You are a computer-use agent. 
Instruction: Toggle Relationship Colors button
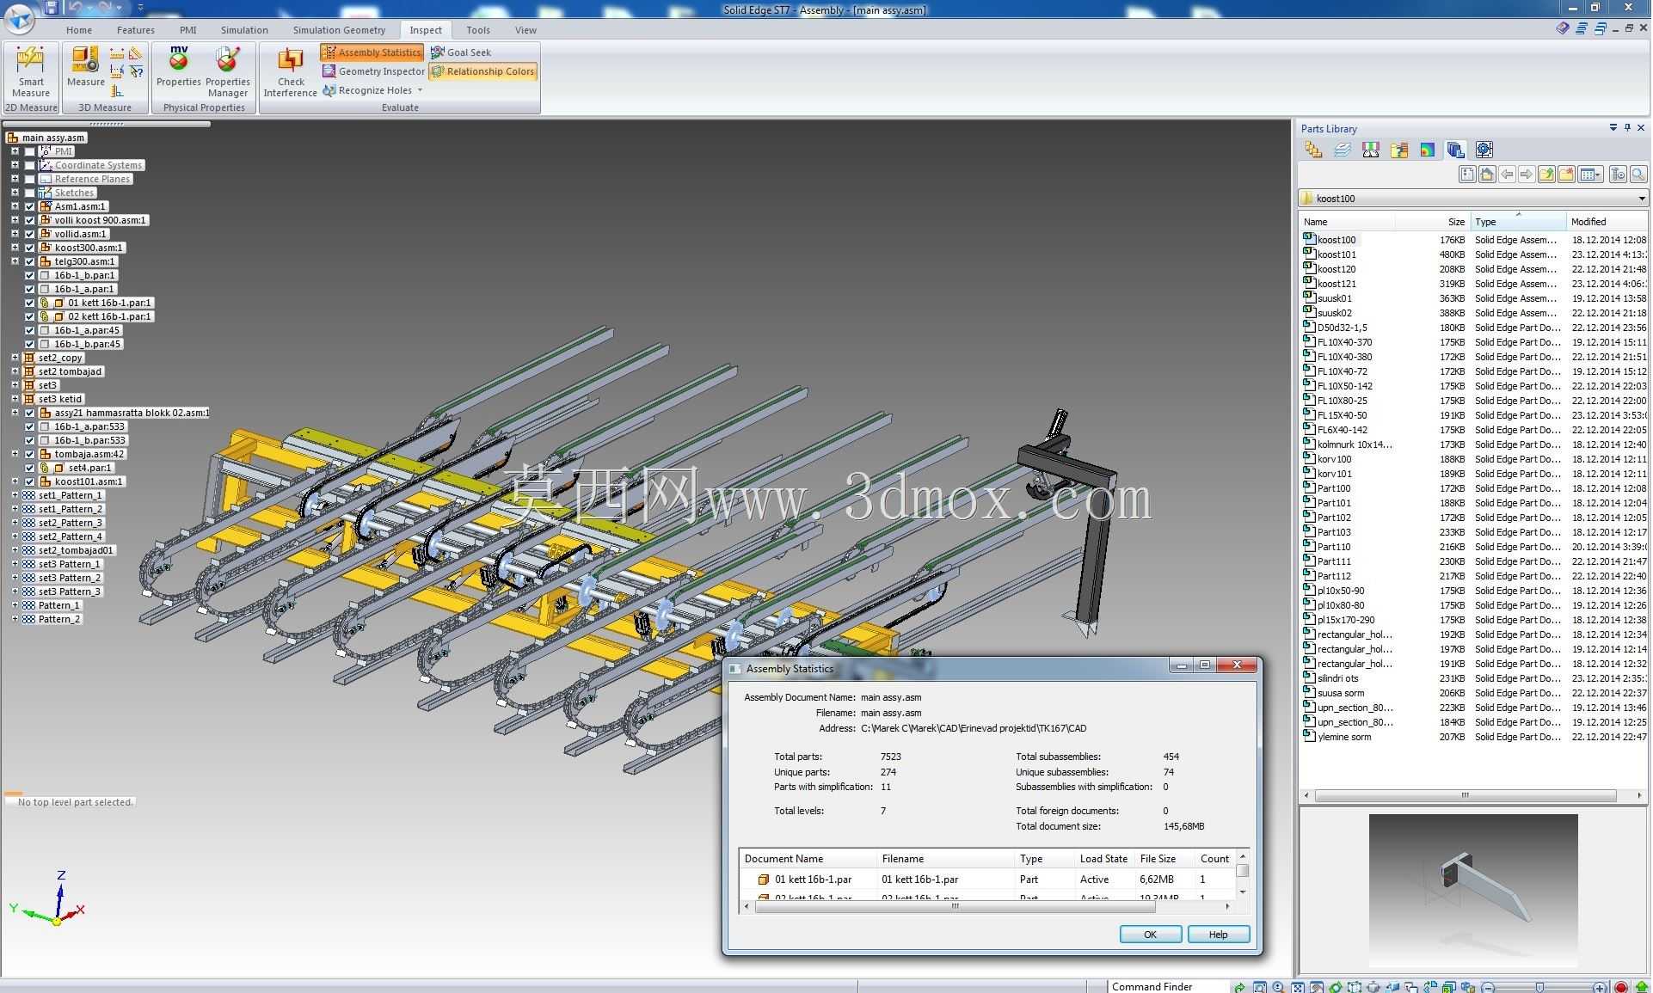[483, 71]
